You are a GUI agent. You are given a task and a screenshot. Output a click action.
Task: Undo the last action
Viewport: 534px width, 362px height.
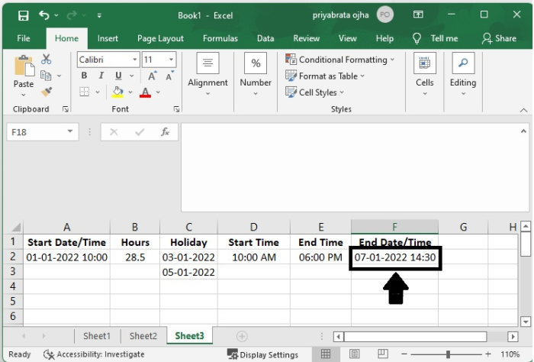pyautogui.click(x=44, y=15)
